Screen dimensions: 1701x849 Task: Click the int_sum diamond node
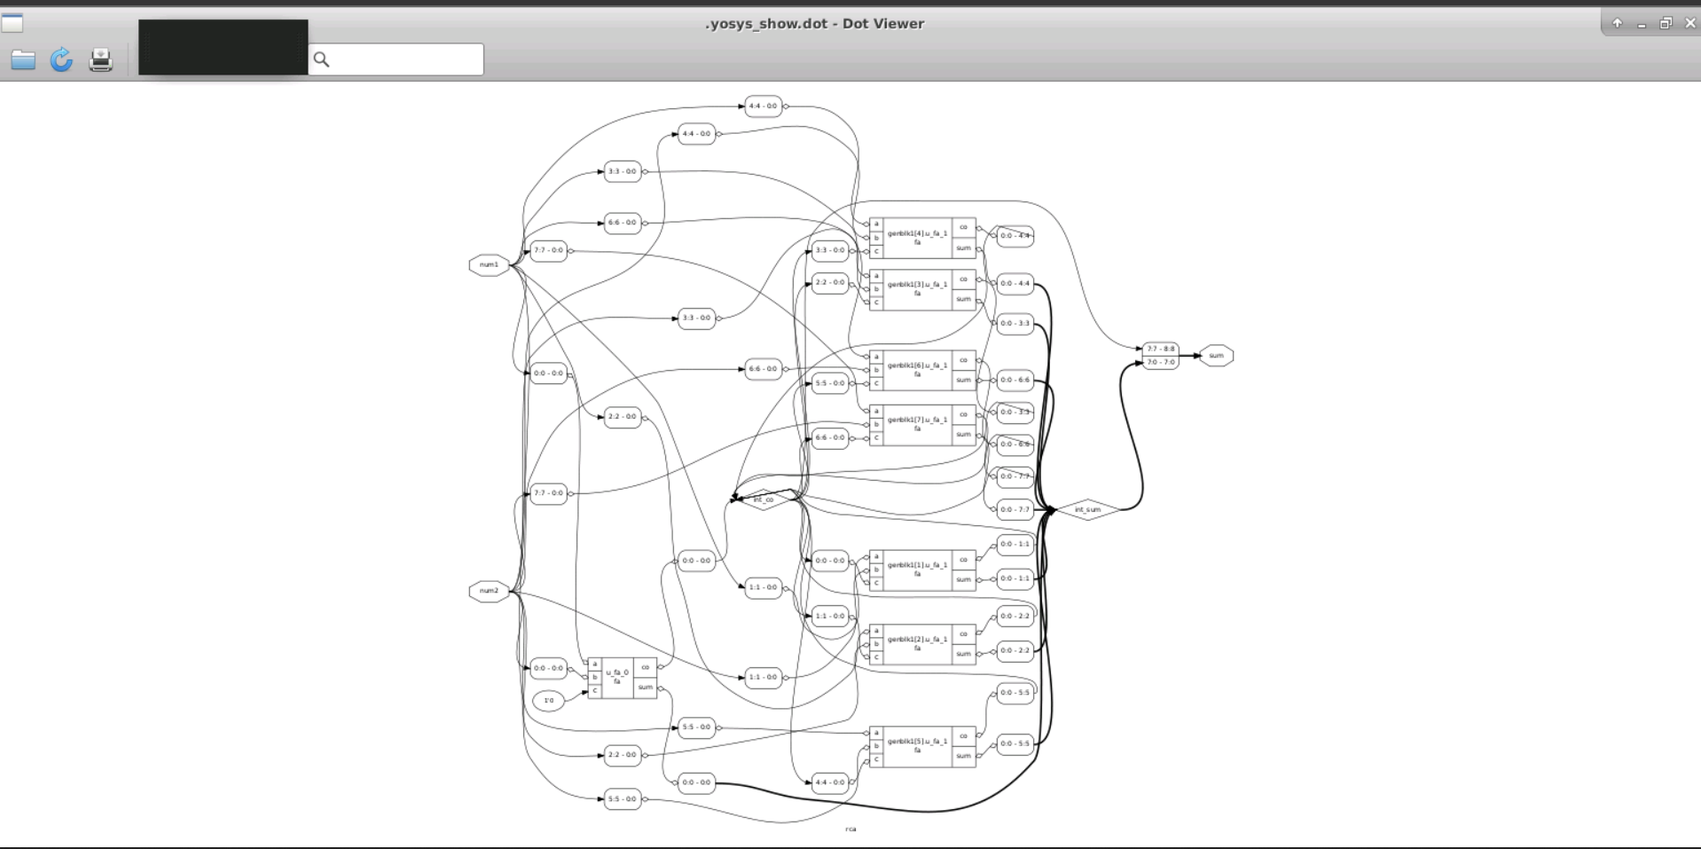(x=1088, y=509)
